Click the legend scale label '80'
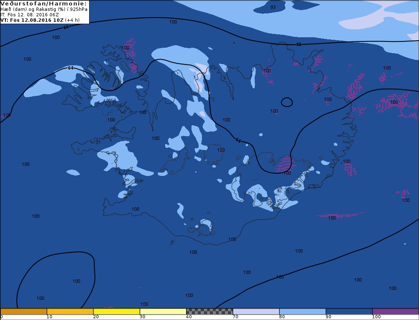 282,317
